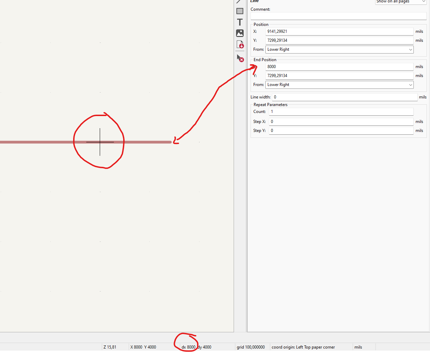430x352 pixels.
Task: Select the Add Text tool
Action: pyautogui.click(x=240, y=22)
